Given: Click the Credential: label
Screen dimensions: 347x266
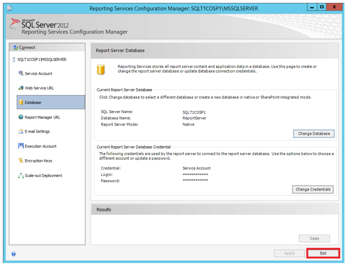Looking at the screenshot, I should pyautogui.click(x=111, y=168).
